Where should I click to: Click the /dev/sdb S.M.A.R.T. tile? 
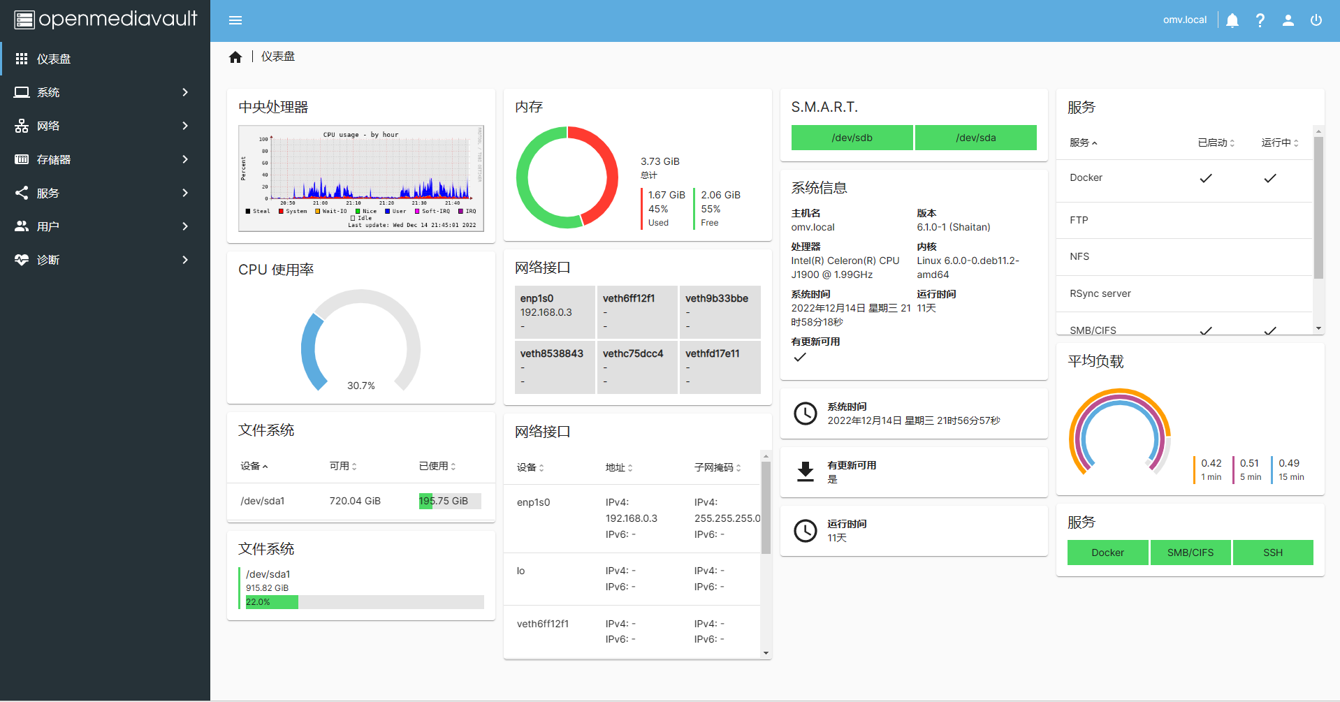852,138
